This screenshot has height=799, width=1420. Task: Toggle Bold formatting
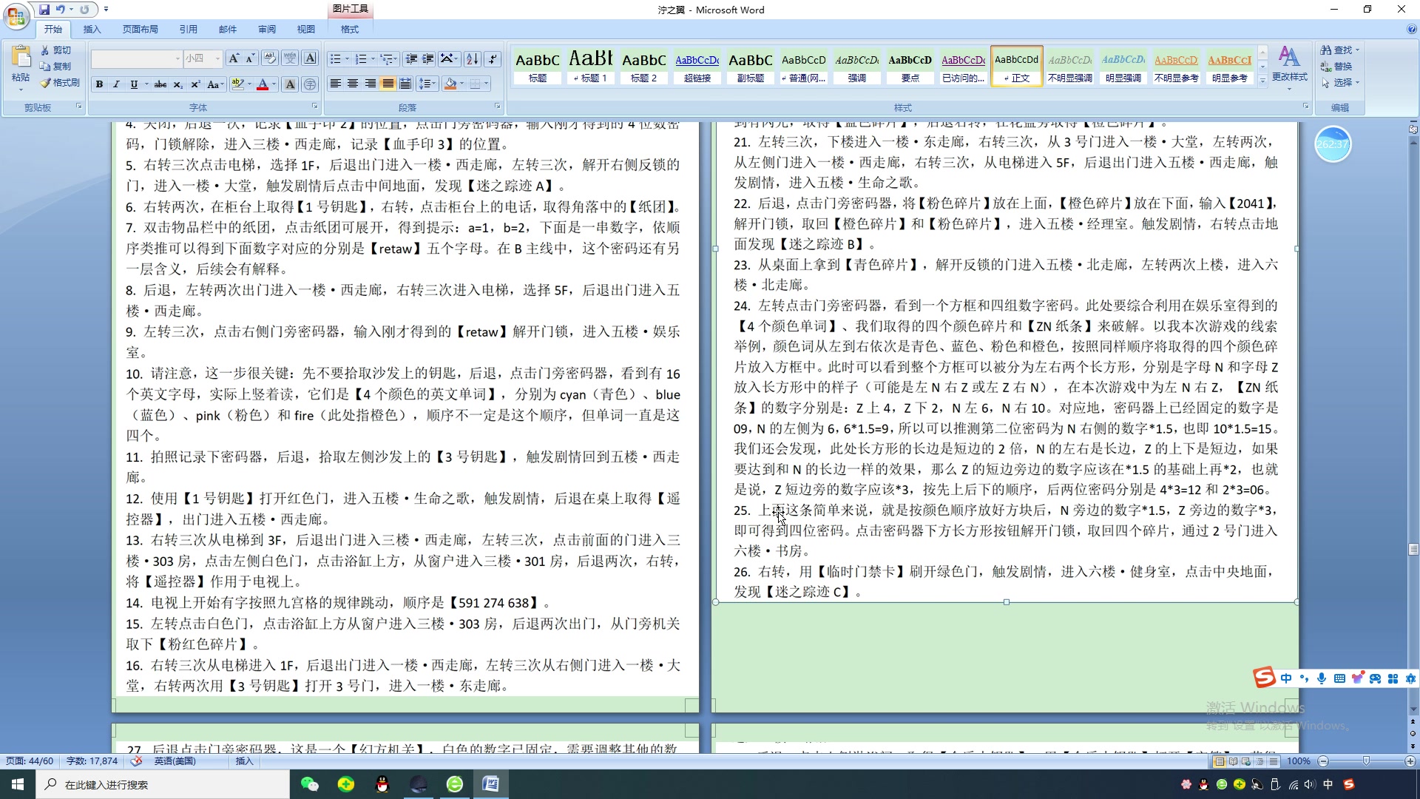(99, 84)
